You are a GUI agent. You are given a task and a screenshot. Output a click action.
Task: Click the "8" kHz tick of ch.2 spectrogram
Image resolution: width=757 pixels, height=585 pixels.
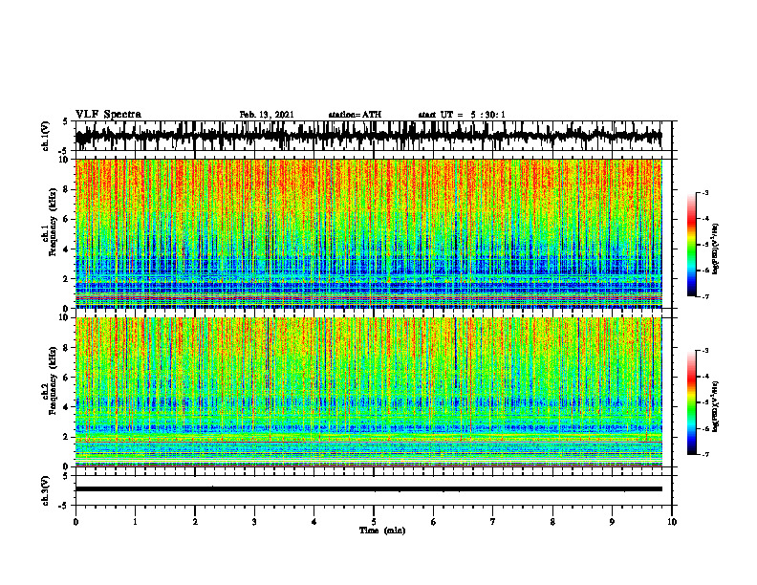coord(68,348)
